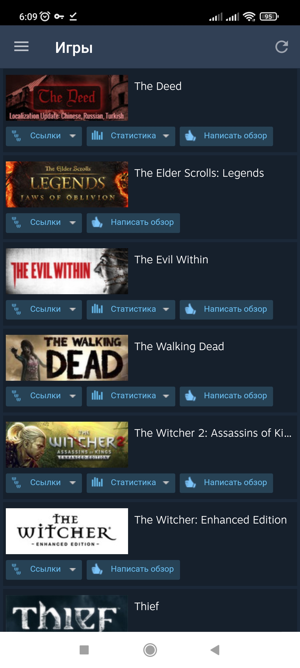Tap the Android home navigation button
The width and height of the screenshot is (300, 668).
pyautogui.click(x=150, y=650)
